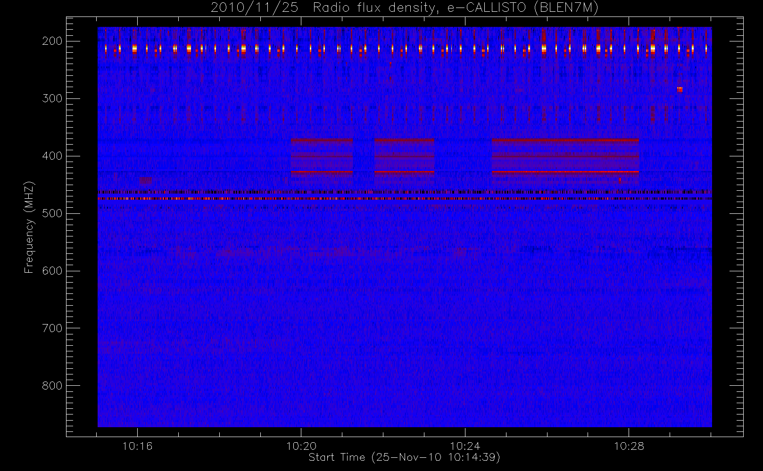Click the small orange spot near 280 MHz
Viewport: 763px width, 471px height.
[680, 89]
